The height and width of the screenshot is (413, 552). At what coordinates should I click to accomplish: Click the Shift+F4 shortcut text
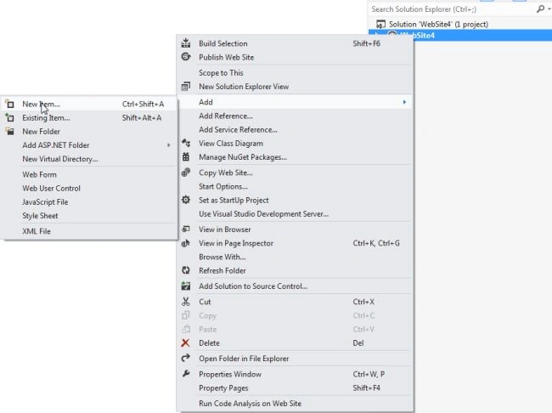pos(367,388)
